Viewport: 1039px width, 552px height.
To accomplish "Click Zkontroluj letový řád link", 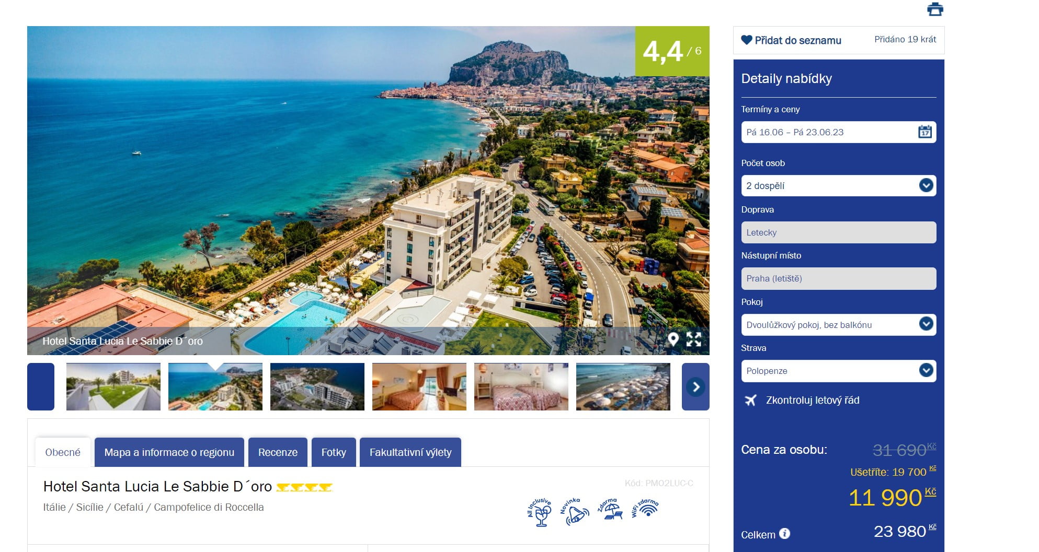I will (x=813, y=401).
